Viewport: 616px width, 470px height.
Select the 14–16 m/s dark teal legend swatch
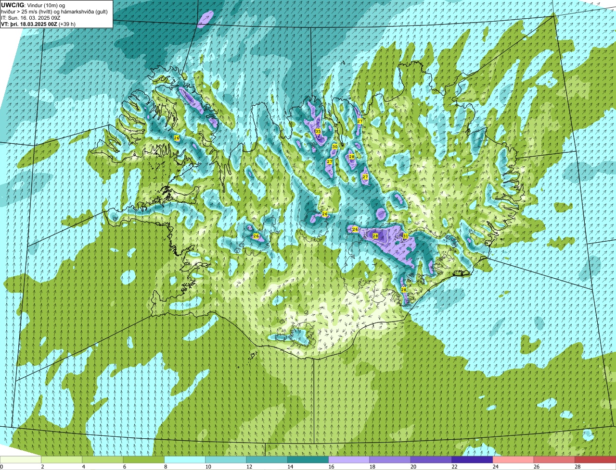(x=308, y=460)
